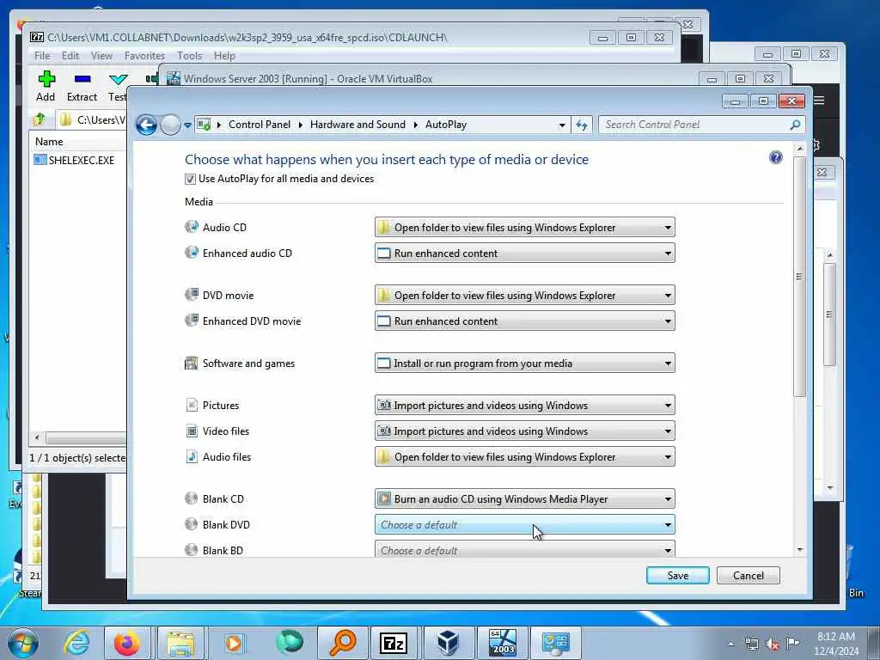
Task: Click the AutoPlay breadcrumb segment
Action: tap(446, 125)
